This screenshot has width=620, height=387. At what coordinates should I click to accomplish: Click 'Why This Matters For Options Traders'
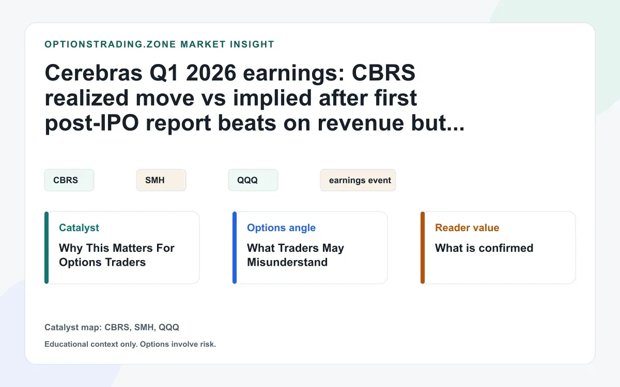[117, 255]
